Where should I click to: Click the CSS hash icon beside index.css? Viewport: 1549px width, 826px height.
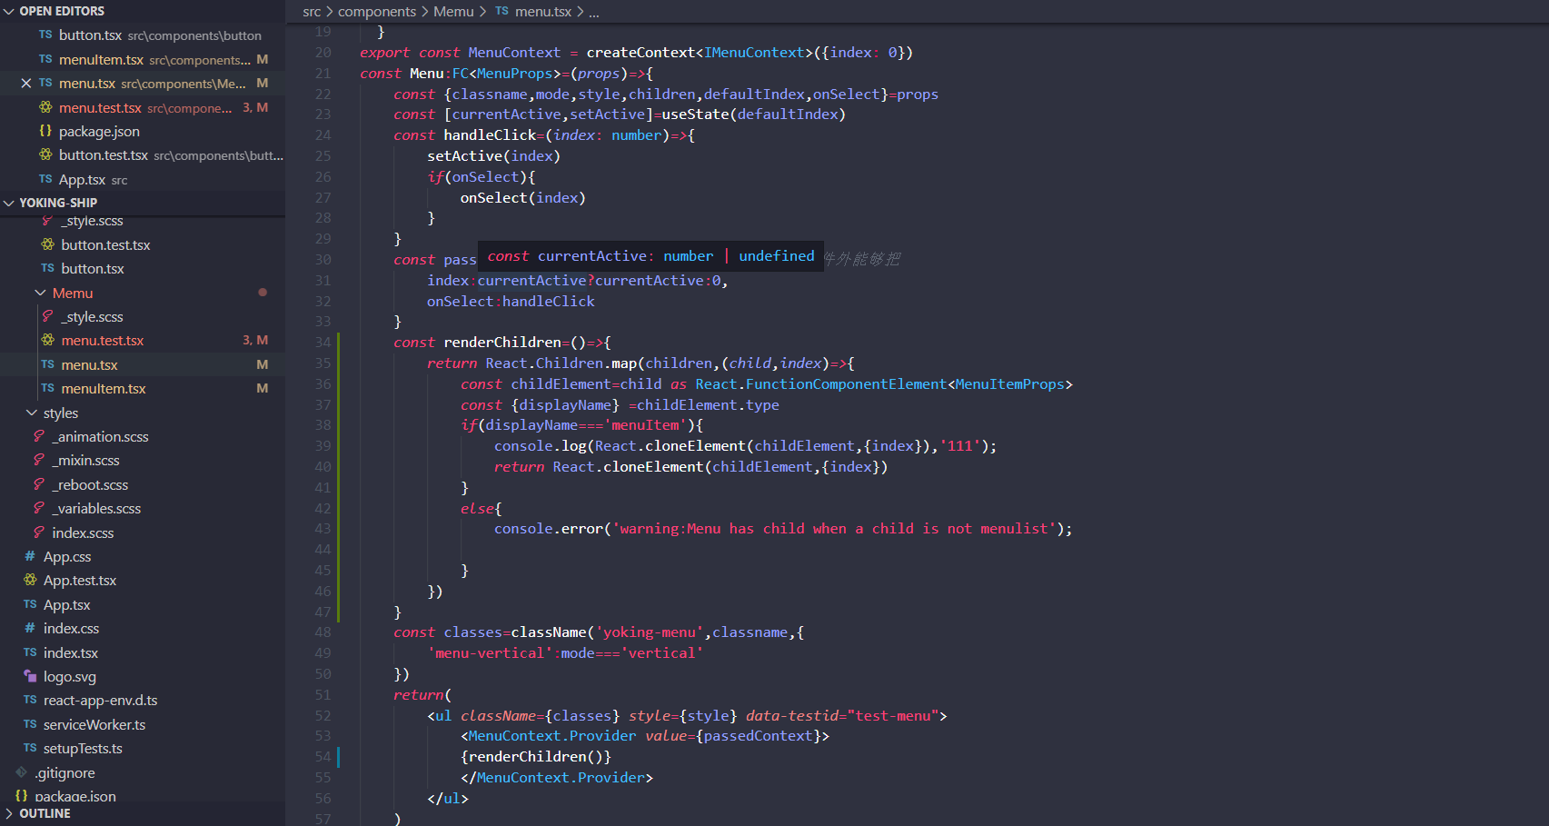(x=30, y=629)
